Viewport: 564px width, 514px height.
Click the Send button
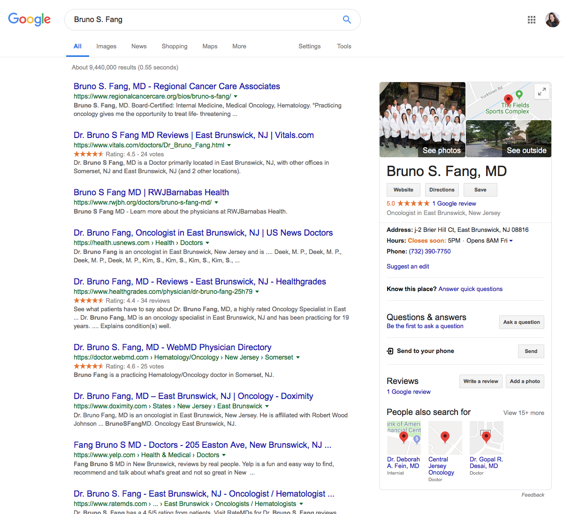pyautogui.click(x=531, y=351)
